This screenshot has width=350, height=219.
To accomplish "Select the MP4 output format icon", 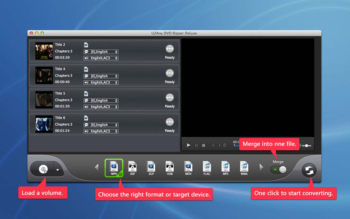I will (114, 168).
